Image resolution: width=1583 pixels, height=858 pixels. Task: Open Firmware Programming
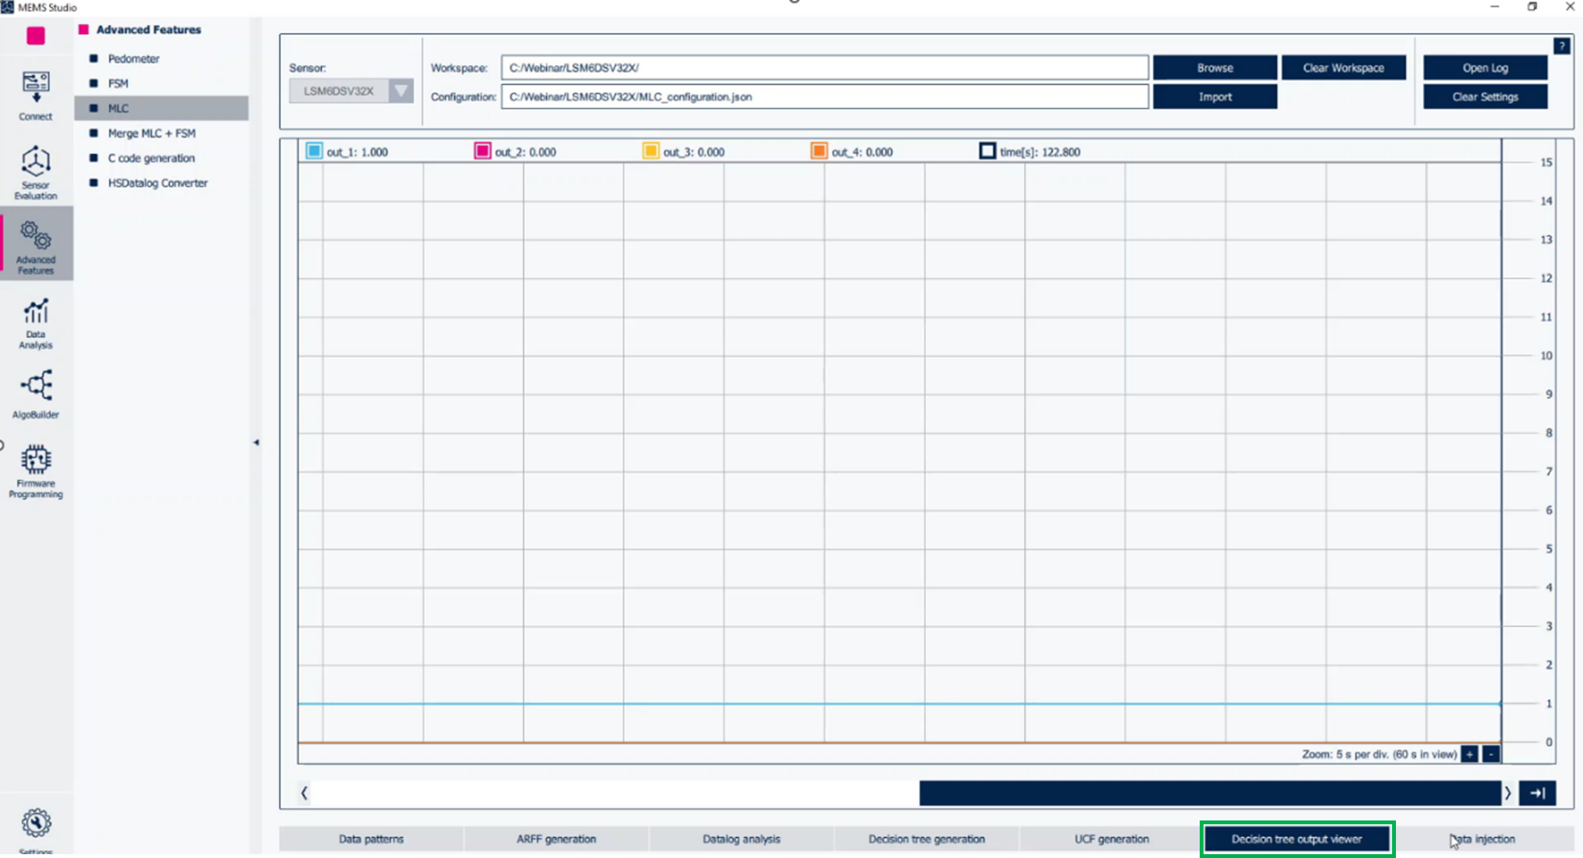pyautogui.click(x=35, y=466)
